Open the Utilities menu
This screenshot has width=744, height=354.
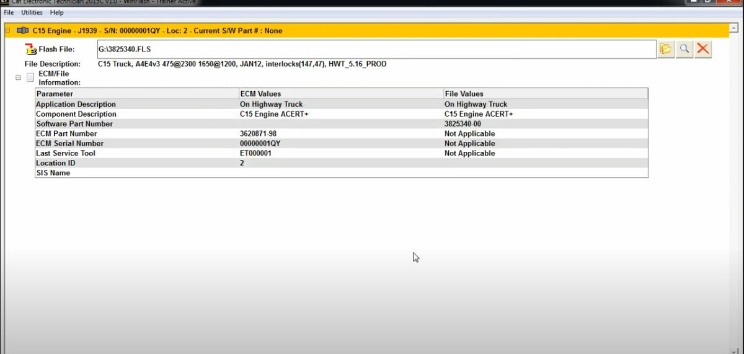pyautogui.click(x=32, y=12)
